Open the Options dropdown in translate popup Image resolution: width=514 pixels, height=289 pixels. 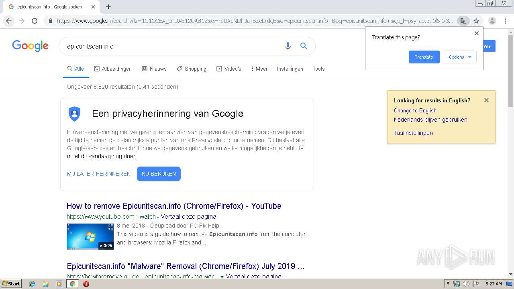click(460, 57)
